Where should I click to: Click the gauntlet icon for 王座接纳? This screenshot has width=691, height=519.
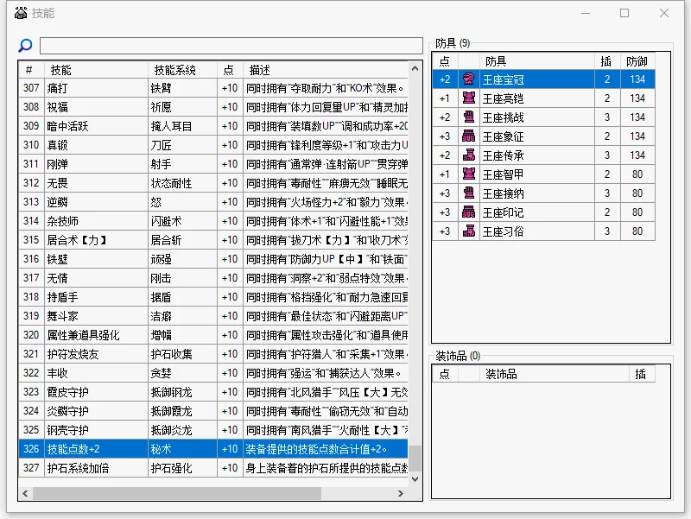coord(468,193)
